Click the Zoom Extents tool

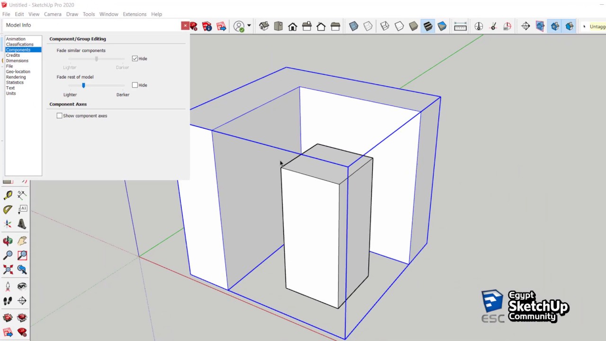[8, 270]
